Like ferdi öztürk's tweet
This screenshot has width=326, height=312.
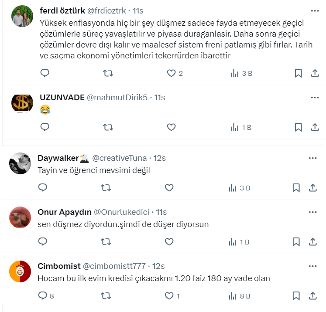click(172, 73)
